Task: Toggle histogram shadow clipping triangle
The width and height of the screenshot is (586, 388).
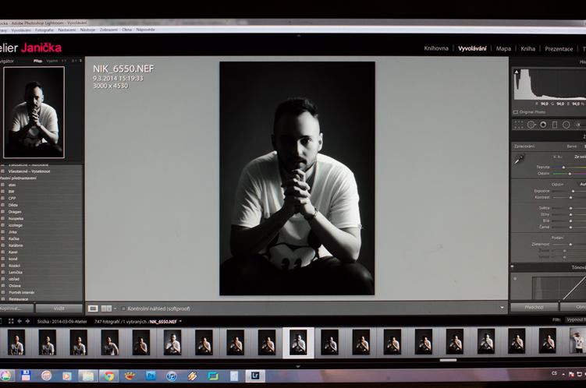Action: tap(517, 72)
